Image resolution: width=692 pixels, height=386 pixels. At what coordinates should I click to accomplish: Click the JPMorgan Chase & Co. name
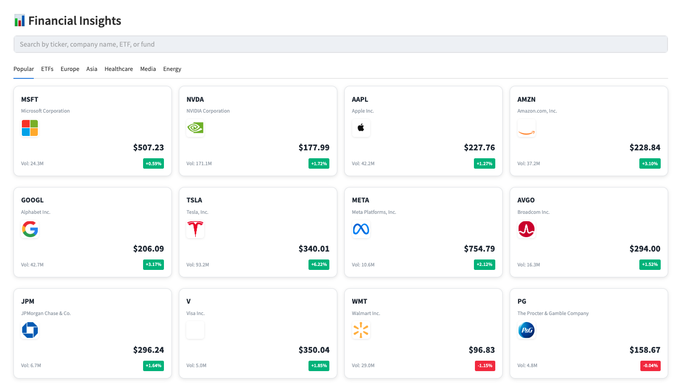pyautogui.click(x=46, y=314)
